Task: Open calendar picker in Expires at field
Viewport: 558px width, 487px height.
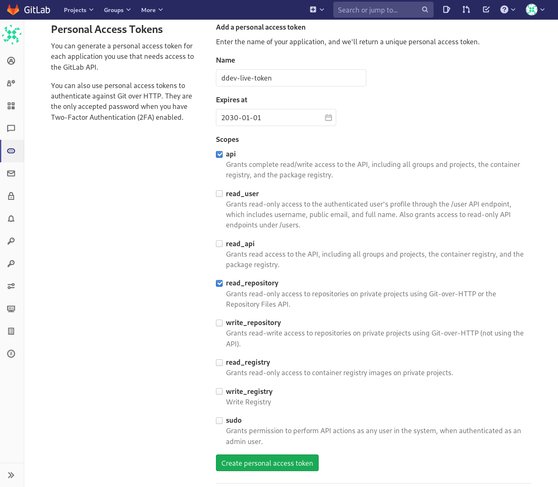Action: click(328, 118)
